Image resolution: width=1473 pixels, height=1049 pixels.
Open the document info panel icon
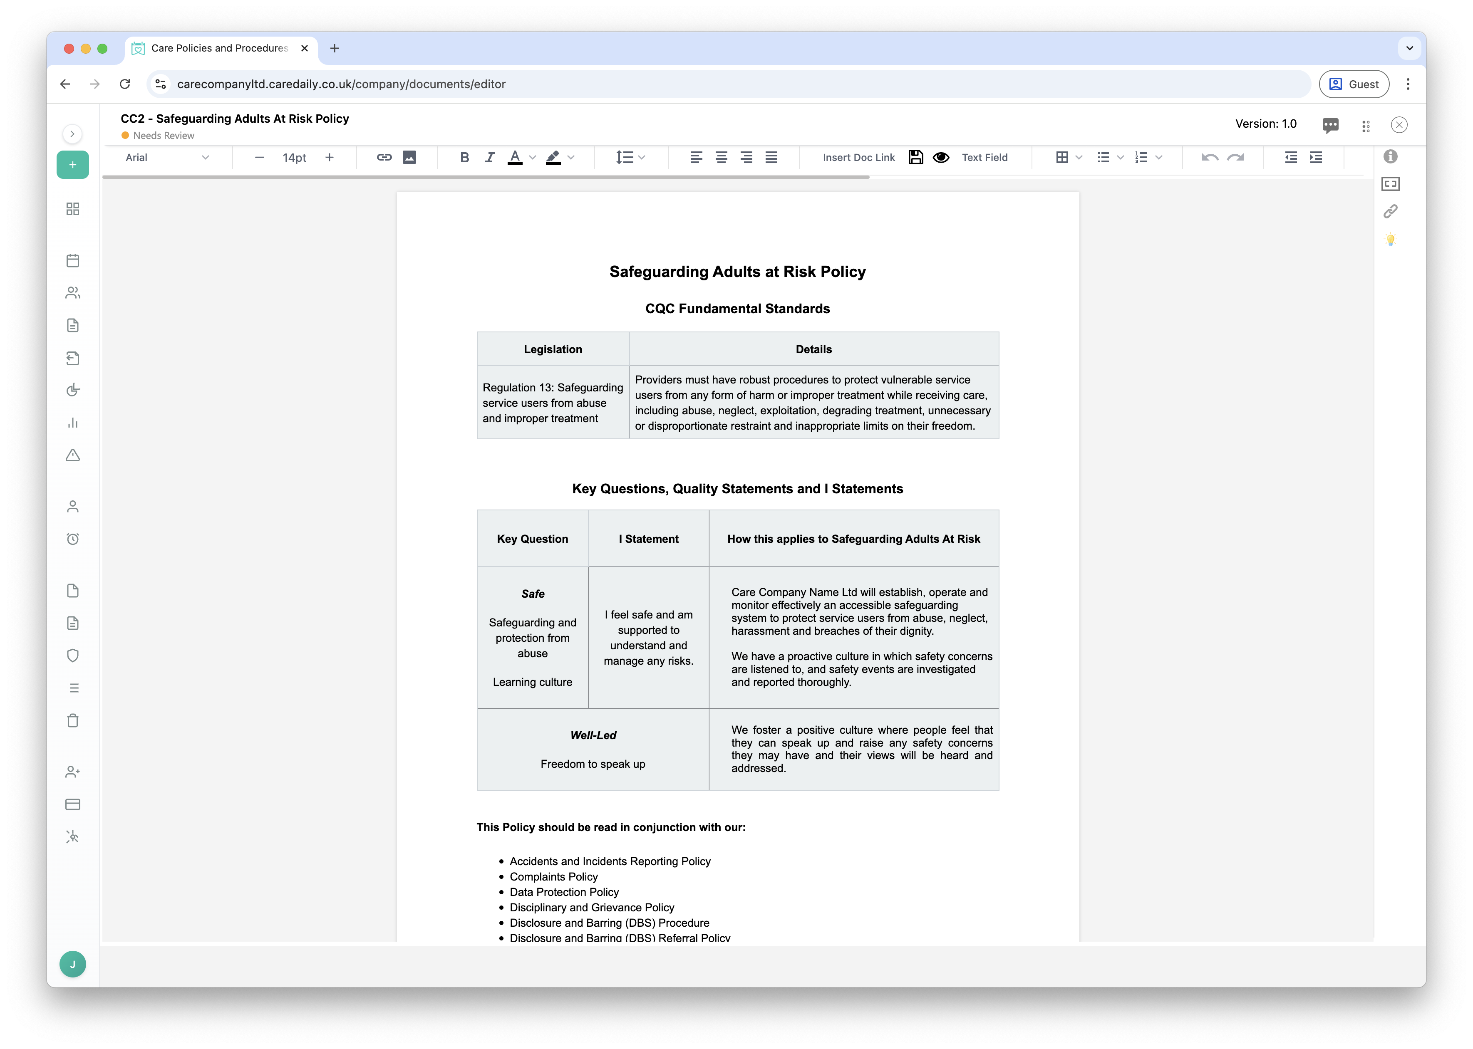click(1390, 156)
